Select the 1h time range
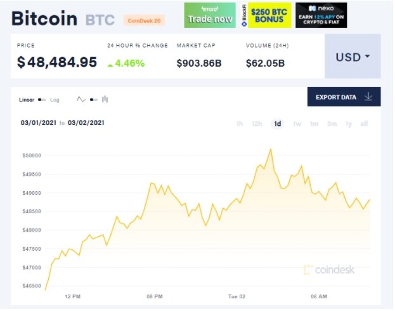 (240, 124)
